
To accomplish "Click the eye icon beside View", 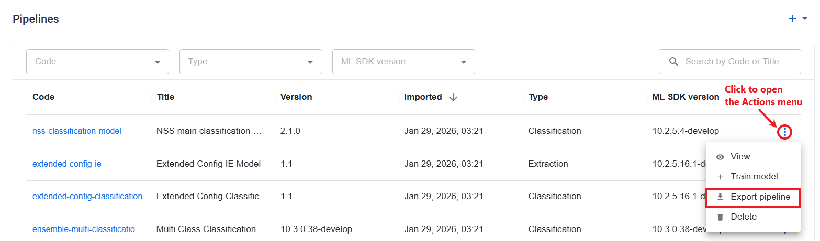I will (x=720, y=157).
